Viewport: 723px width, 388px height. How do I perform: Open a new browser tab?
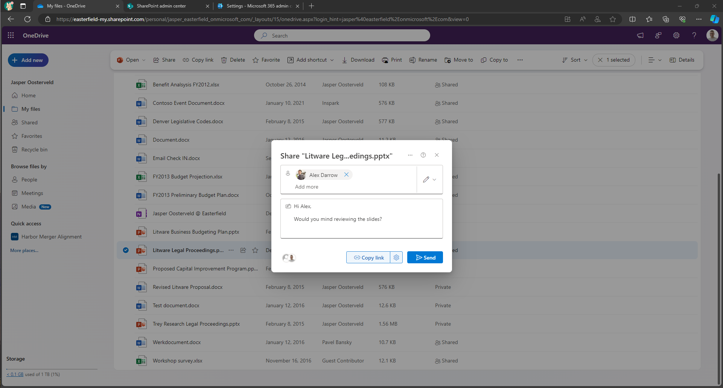pos(311,6)
